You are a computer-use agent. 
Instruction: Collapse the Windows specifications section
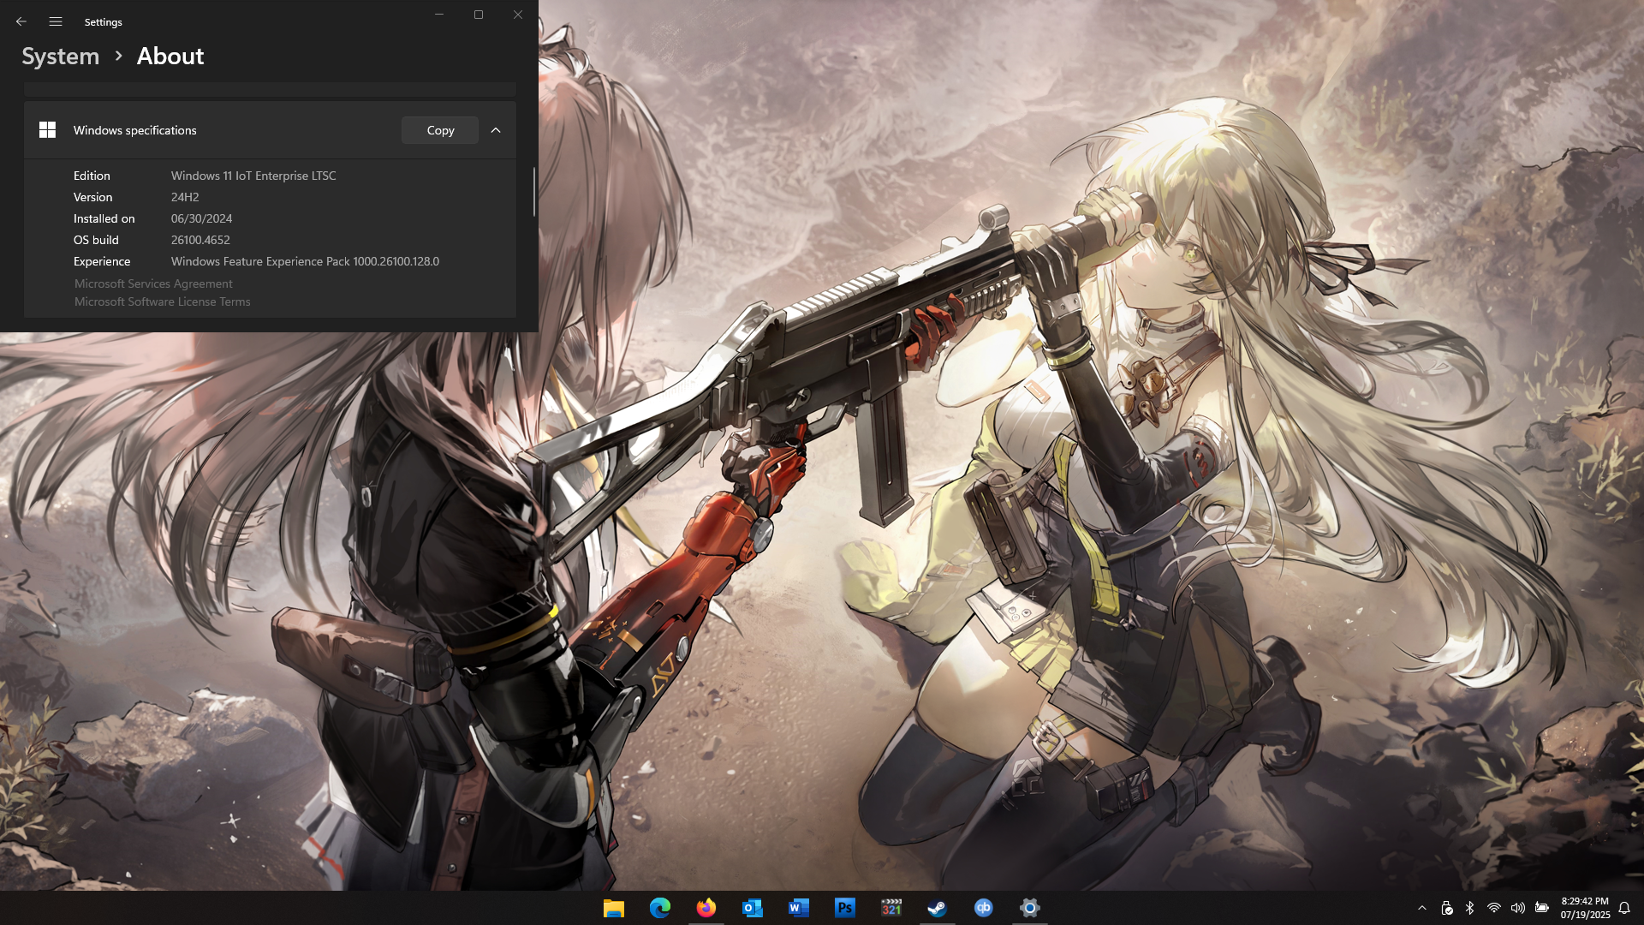tap(496, 130)
